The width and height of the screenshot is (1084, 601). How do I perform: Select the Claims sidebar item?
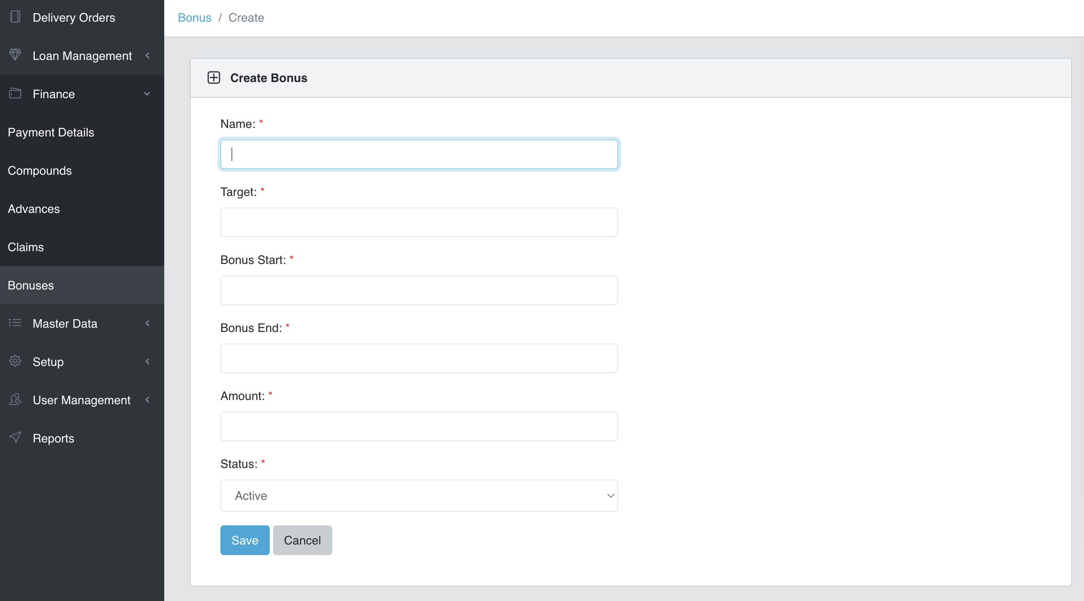click(x=26, y=247)
